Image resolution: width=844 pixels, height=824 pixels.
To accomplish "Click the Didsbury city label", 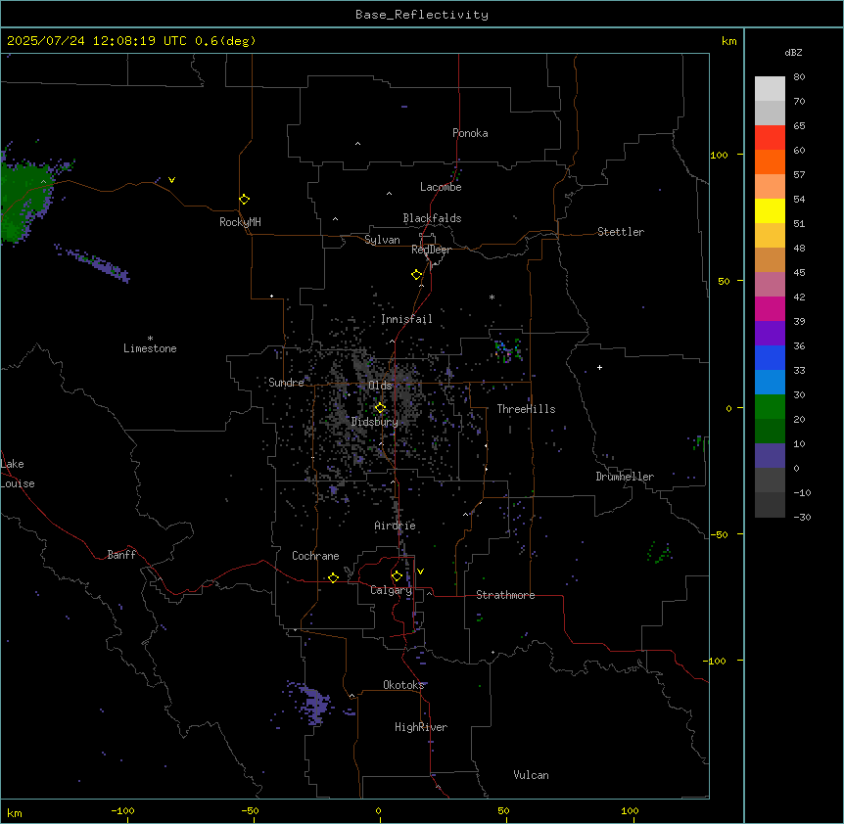I will (x=374, y=422).
